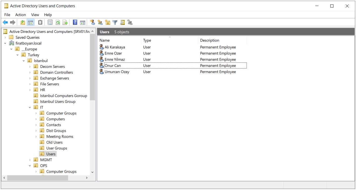Select the Users OU under IT
356x190 pixels.
point(51,154)
